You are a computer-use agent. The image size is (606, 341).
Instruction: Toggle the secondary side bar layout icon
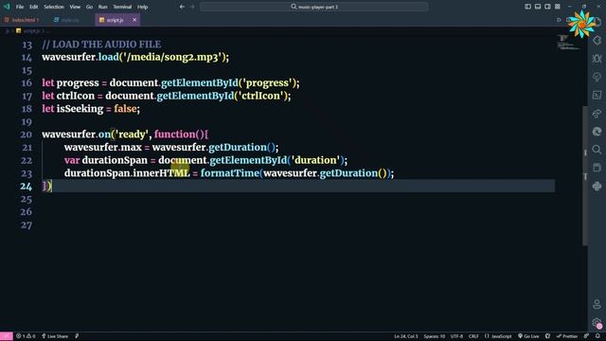547,7
